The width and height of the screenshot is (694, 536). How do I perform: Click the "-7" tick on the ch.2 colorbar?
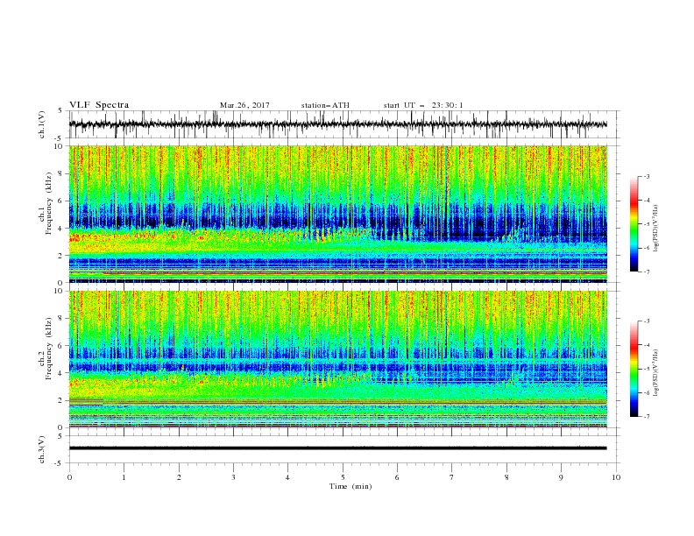tap(647, 417)
